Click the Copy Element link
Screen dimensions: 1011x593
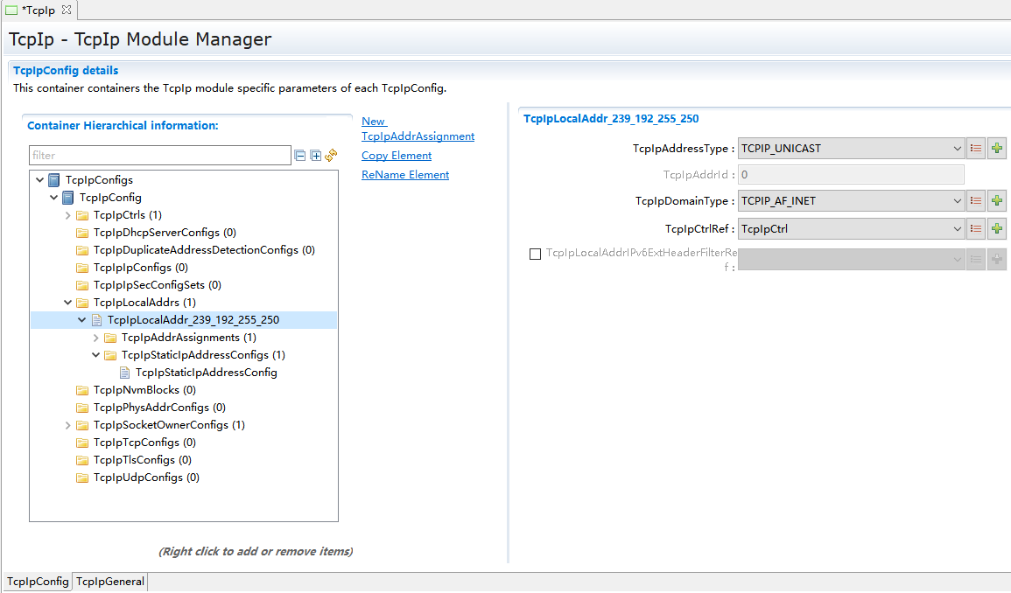397,156
